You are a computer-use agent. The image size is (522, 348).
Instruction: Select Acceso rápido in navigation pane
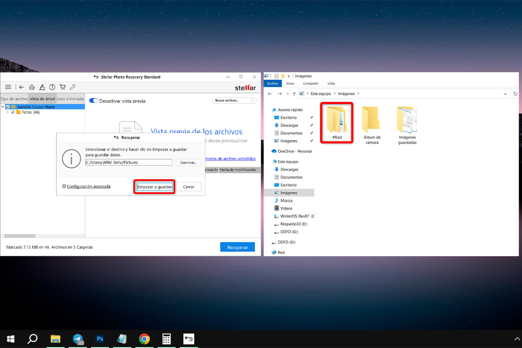[x=287, y=110]
